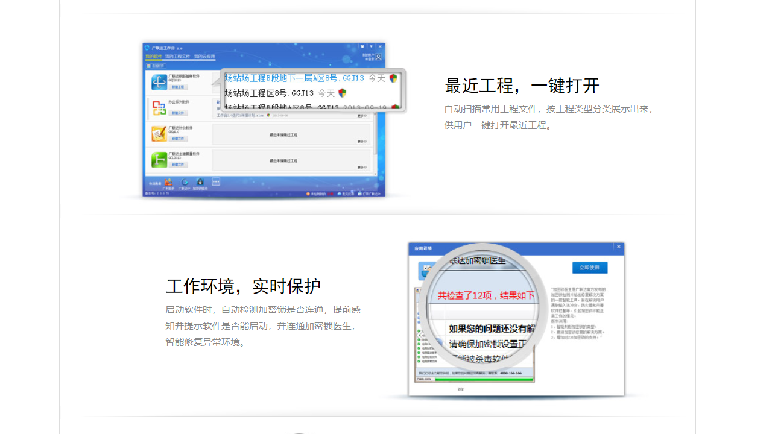Click the 办公系列软件 office suite icon
This screenshot has width=772, height=434.
tap(159, 107)
